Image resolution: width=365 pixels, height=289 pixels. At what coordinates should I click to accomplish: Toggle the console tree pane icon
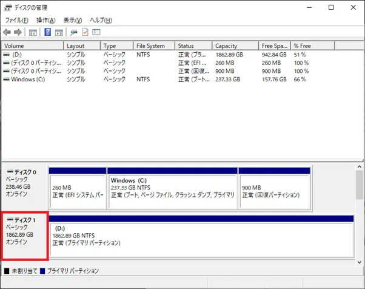(x=33, y=32)
